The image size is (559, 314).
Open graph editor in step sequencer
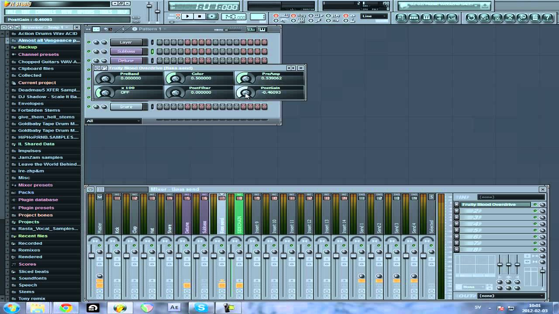coord(252,29)
